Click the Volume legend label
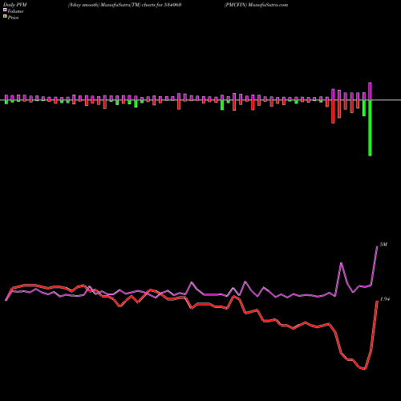Image resolution: width=401 pixels, height=401 pixels. (x=15, y=11)
